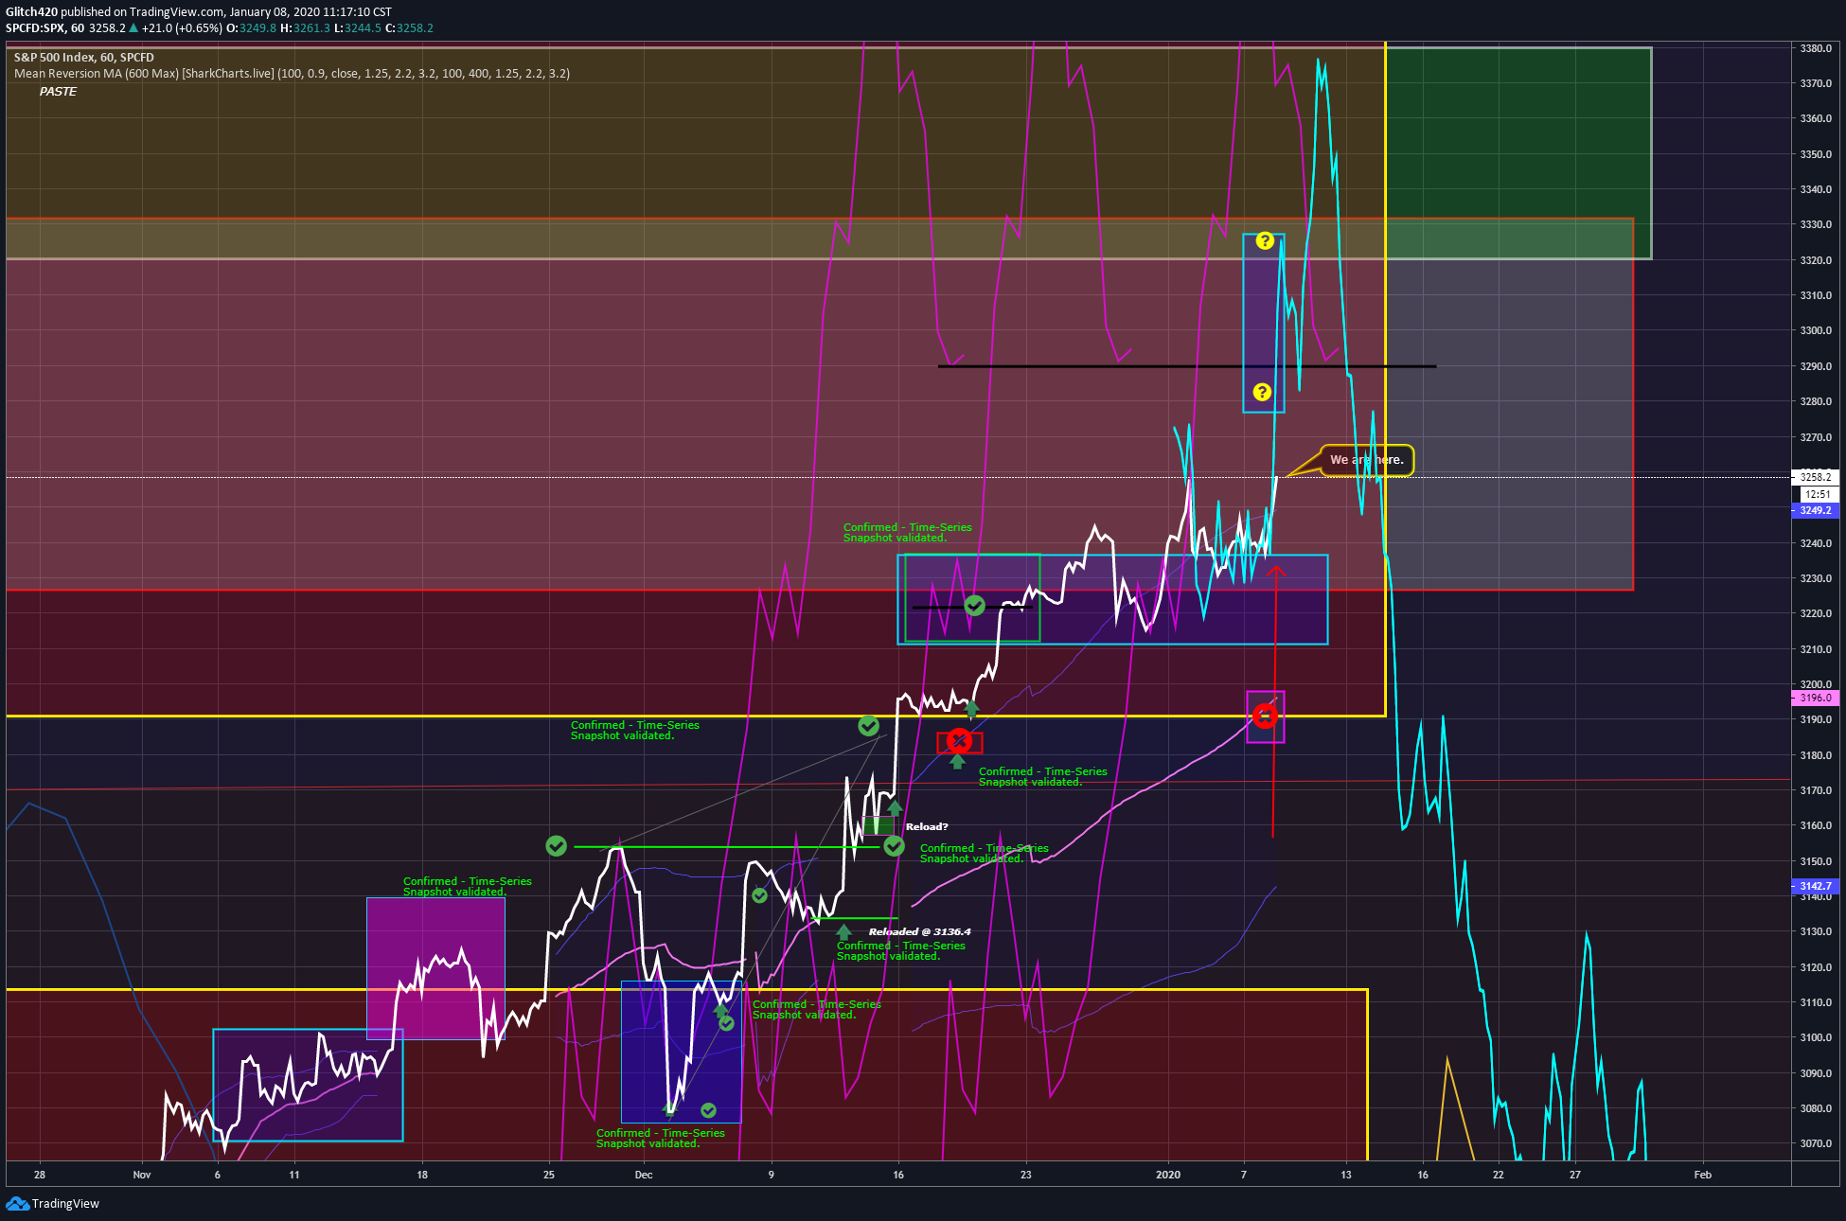Click the current price label 3258.2
Image resolution: width=1846 pixels, height=1221 pixels.
pyautogui.click(x=1815, y=477)
